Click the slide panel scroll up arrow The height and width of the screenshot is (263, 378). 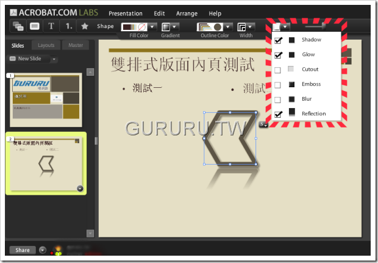tap(90, 72)
